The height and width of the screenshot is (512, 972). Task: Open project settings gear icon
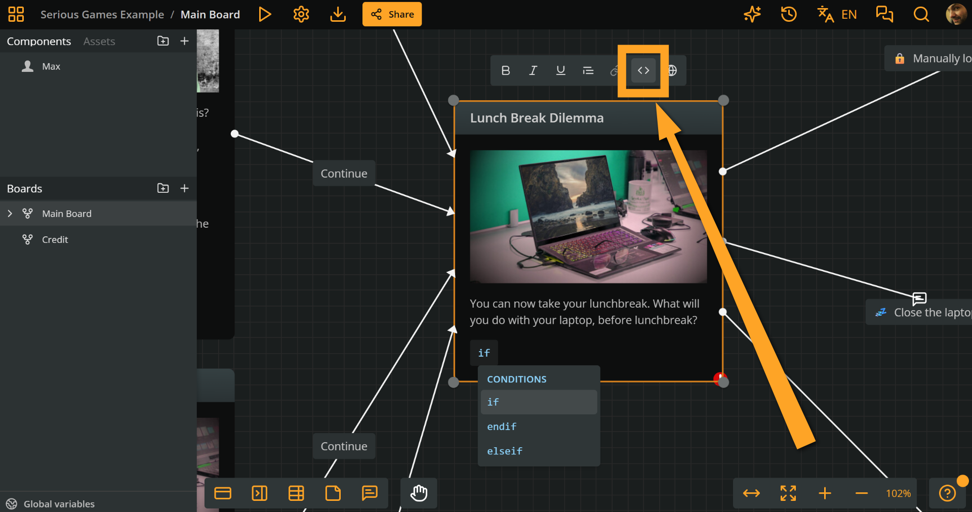point(301,14)
